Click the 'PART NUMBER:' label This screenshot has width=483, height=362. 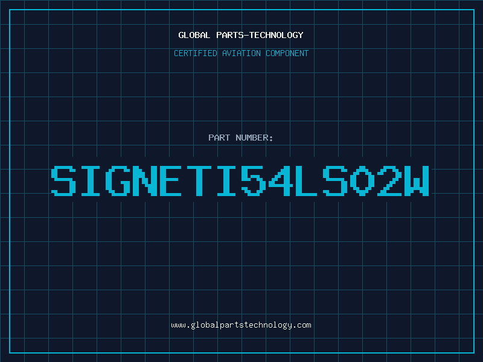[x=241, y=138]
